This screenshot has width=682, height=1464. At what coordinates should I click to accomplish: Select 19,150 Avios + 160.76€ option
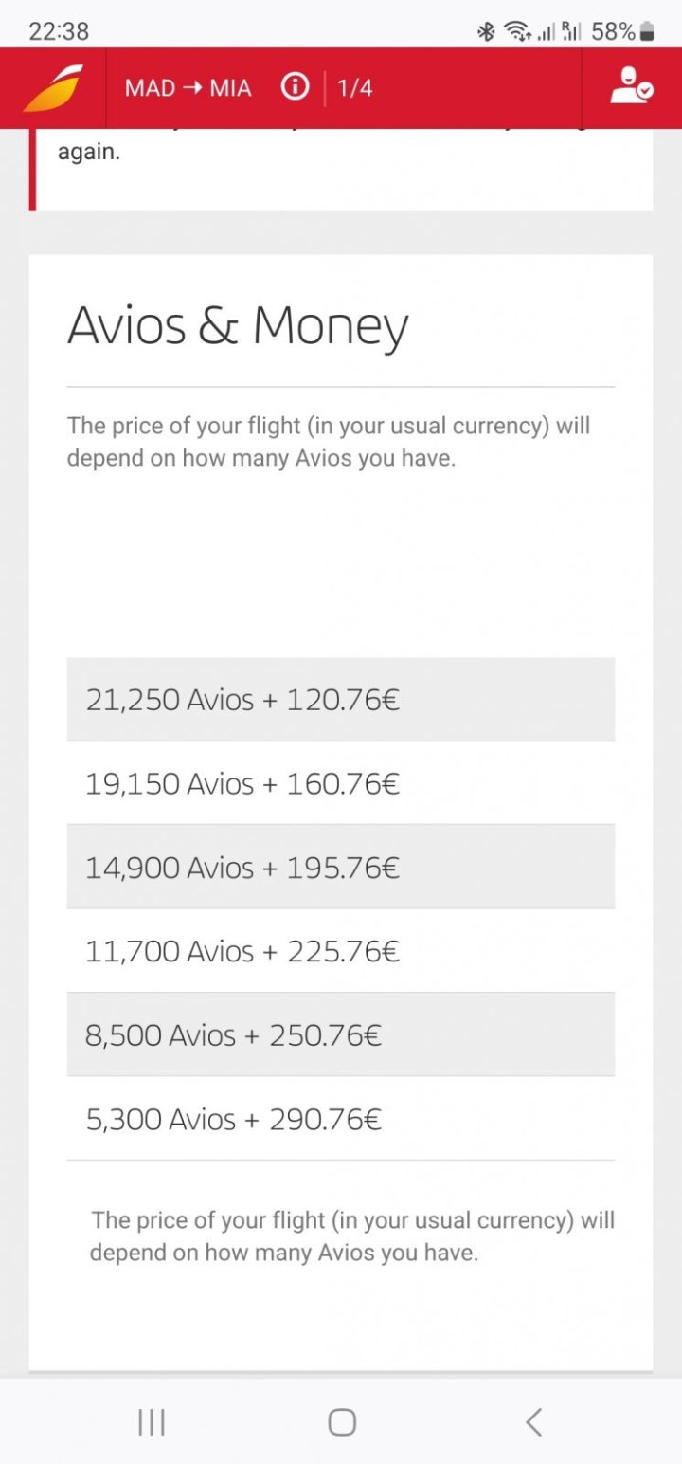(340, 783)
